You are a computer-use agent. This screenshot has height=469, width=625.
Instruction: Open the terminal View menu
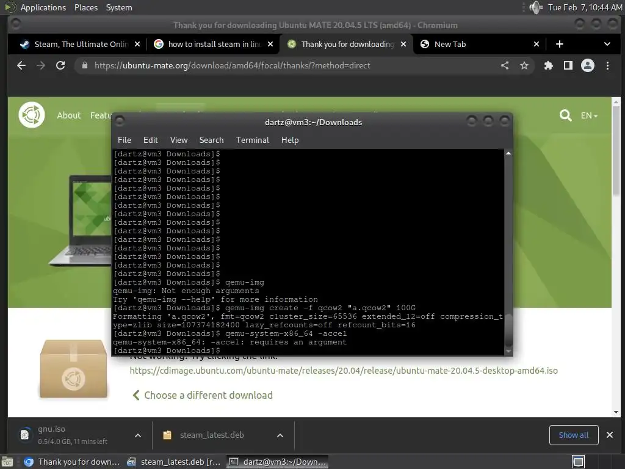pyautogui.click(x=179, y=140)
